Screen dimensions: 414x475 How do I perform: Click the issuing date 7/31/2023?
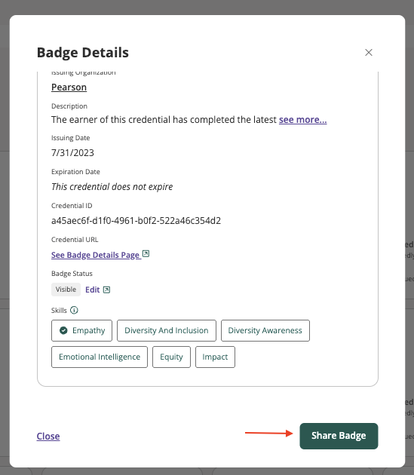(72, 152)
